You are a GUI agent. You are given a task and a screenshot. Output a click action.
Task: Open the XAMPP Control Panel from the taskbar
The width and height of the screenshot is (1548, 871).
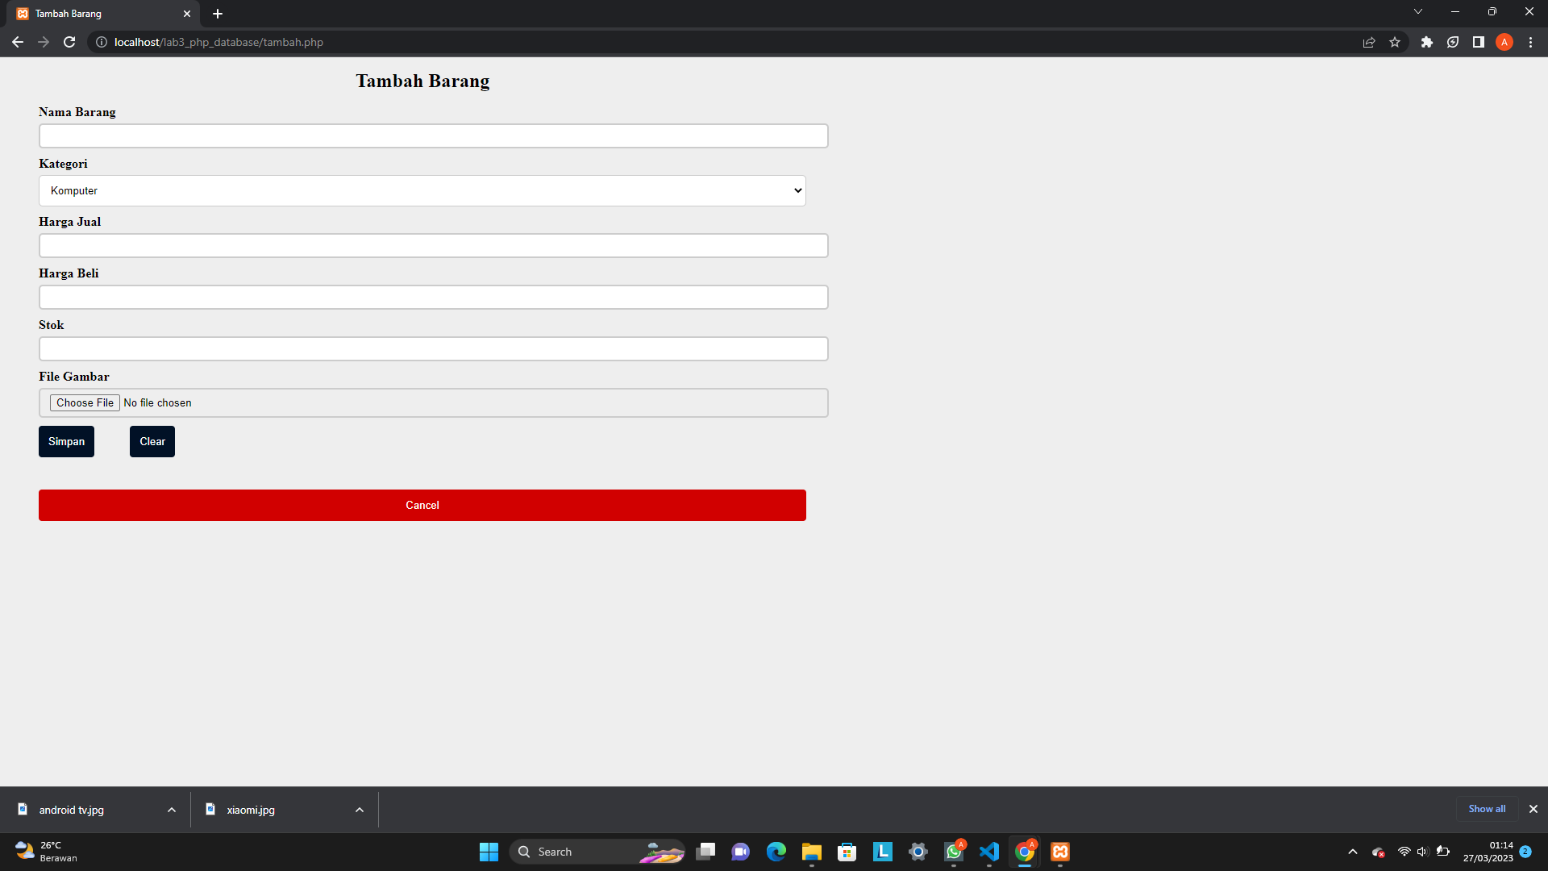click(x=1060, y=852)
